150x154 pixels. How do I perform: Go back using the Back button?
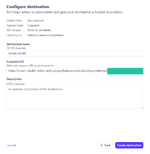106,145
